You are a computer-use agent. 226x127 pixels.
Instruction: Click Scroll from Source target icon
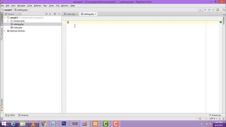(x=46, y=14)
